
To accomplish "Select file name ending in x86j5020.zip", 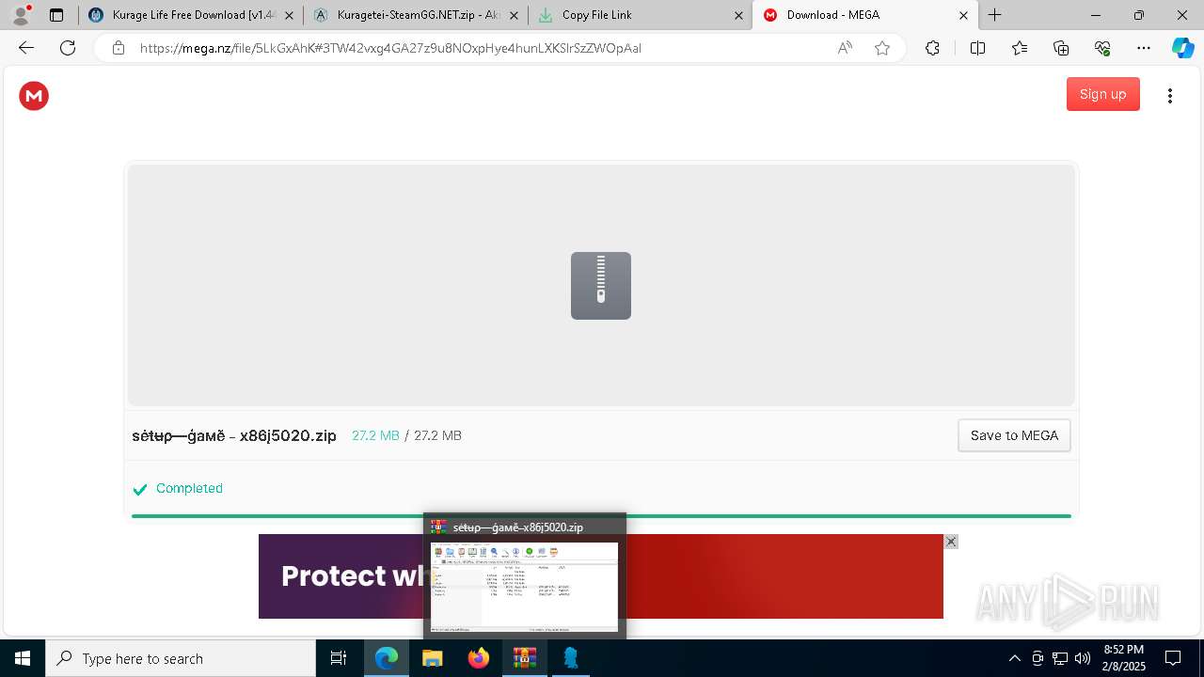I will [x=234, y=435].
